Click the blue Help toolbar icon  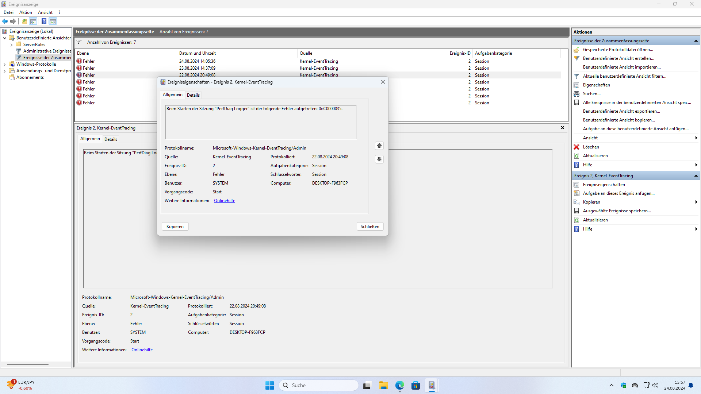(x=44, y=21)
